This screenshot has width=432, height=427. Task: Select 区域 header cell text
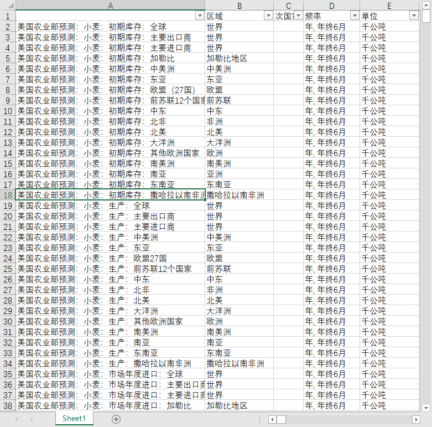point(215,16)
